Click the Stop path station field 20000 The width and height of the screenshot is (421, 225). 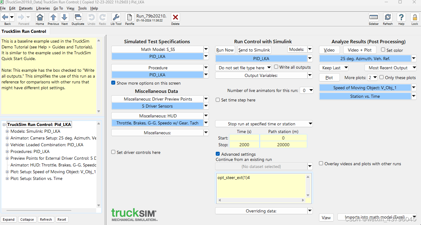(x=283, y=145)
